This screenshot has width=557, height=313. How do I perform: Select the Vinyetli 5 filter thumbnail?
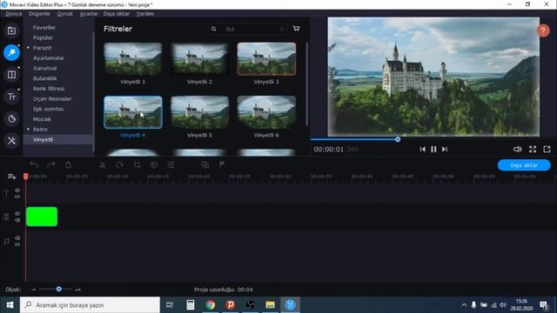point(199,112)
